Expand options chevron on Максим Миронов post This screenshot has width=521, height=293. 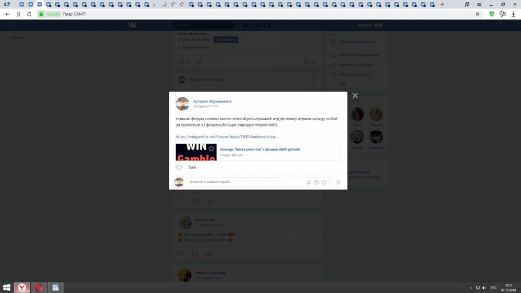[x=313, y=273]
